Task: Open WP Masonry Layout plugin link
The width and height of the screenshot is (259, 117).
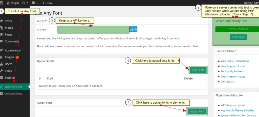Action: (x=232, y=105)
